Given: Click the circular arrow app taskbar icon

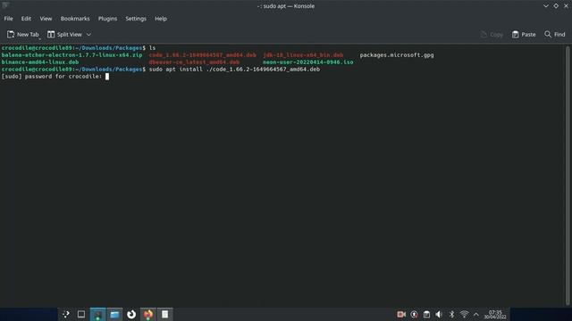Looking at the screenshot, I should click(131, 314).
